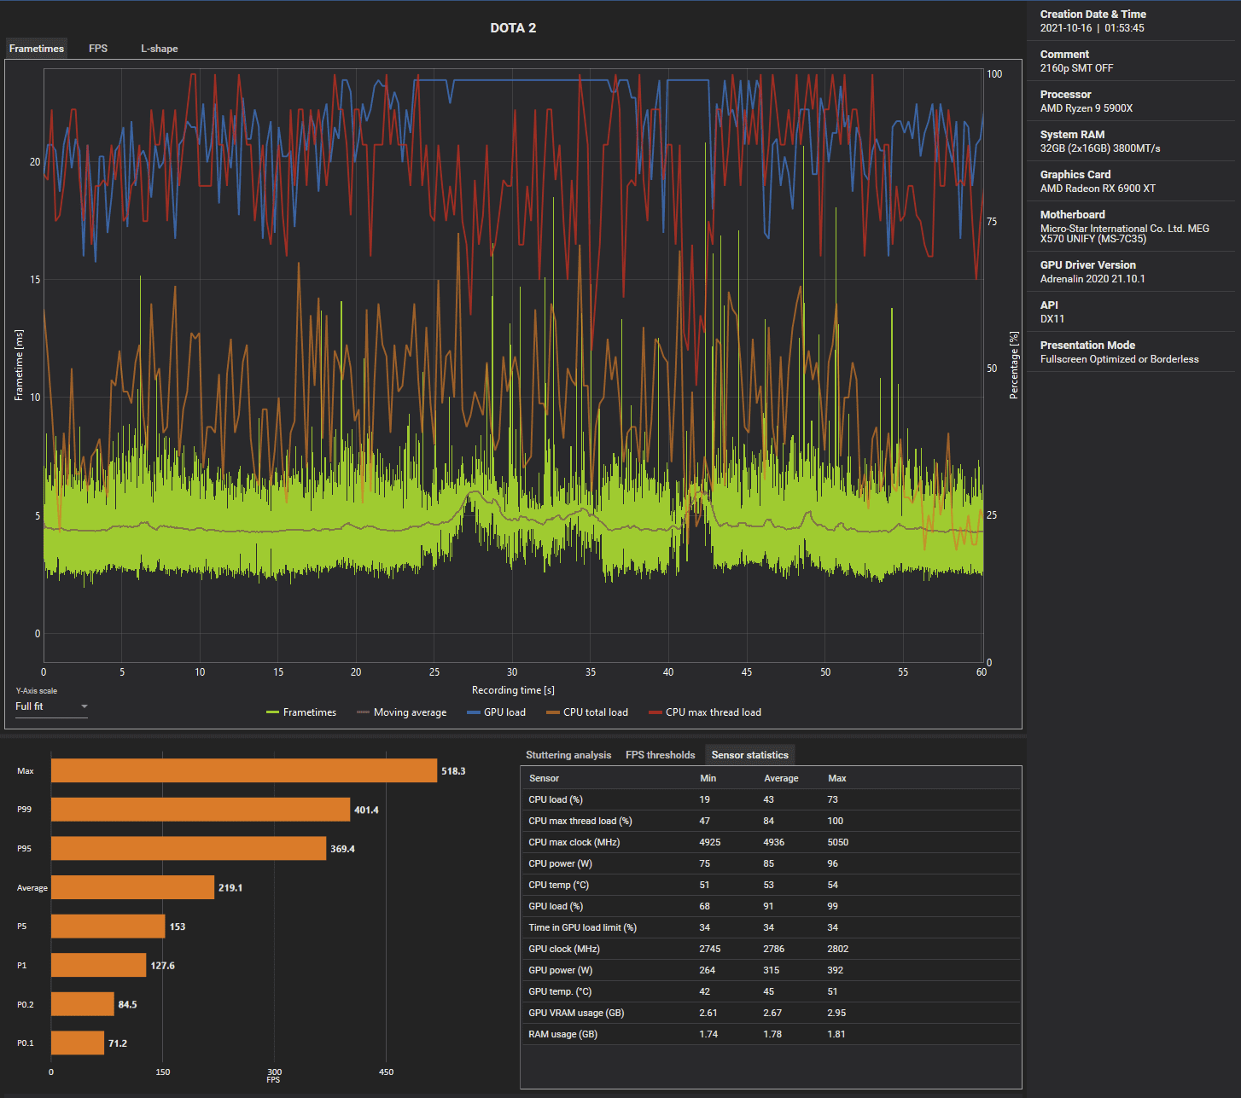Click the System RAM value 32GB (2x16GB)
Viewport: 1241px width, 1098px height.
point(1100,148)
